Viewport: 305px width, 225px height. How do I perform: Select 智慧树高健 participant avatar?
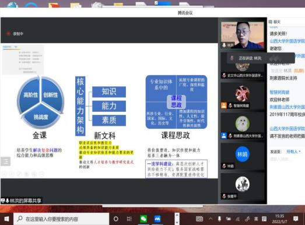point(242,94)
